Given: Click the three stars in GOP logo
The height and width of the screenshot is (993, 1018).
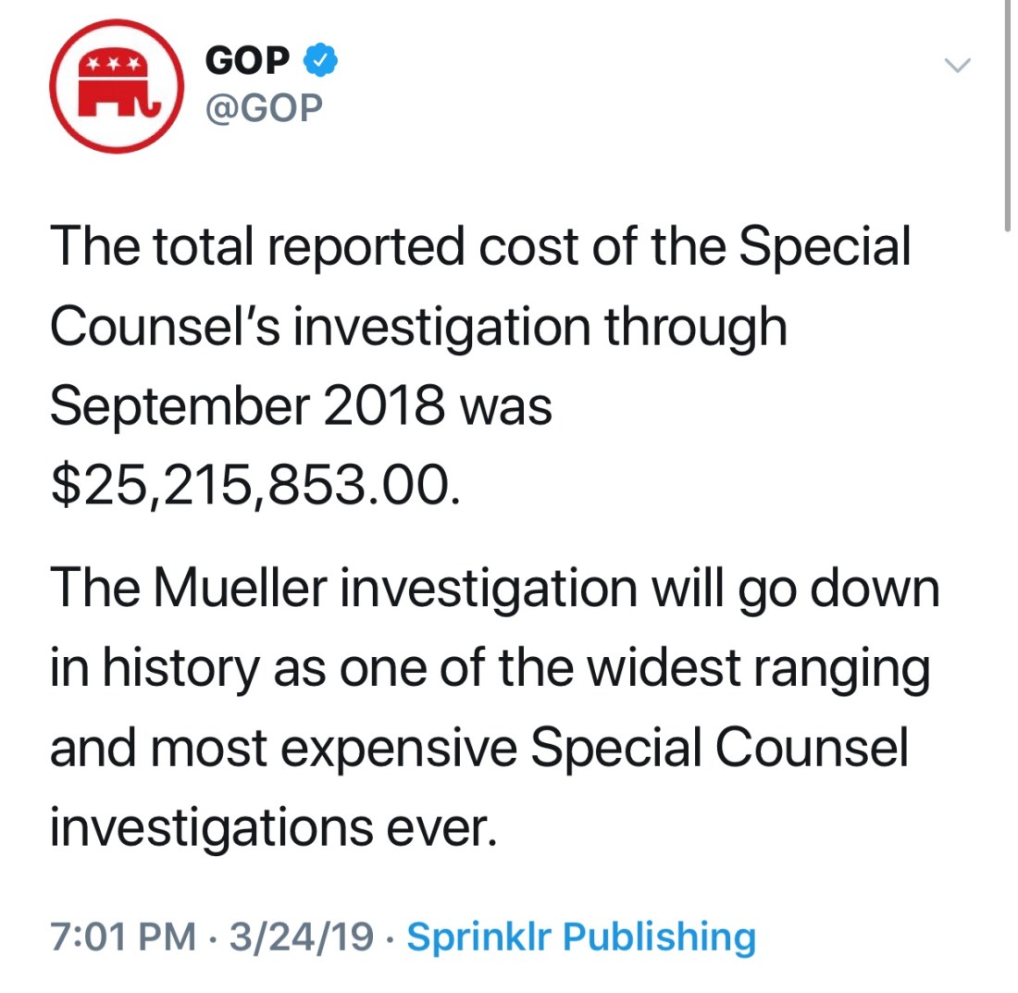Looking at the screenshot, I should (x=110, y=65).
